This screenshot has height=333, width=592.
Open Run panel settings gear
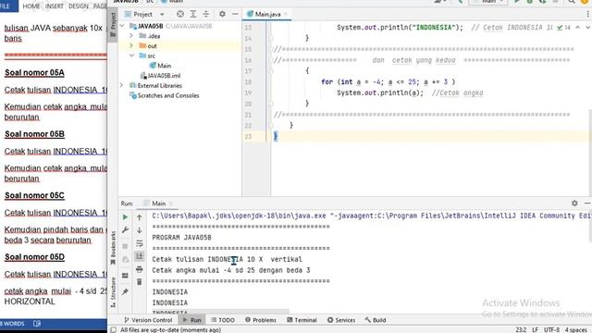point(574,203)
